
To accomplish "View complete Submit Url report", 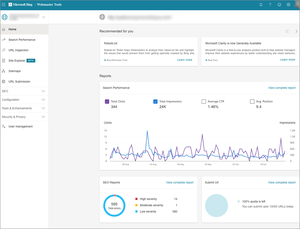I will pyautogui.click(x=282, y=183).
